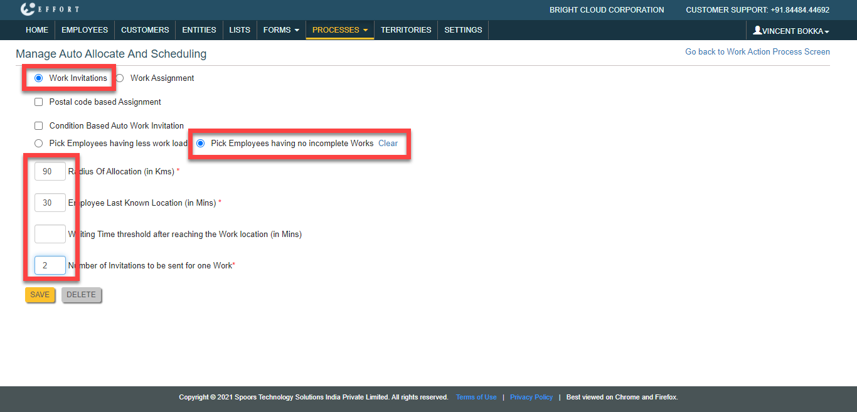Expand the Forms dropdown menu
Viewport: 857px width, 412px height.
click(280, 30)
